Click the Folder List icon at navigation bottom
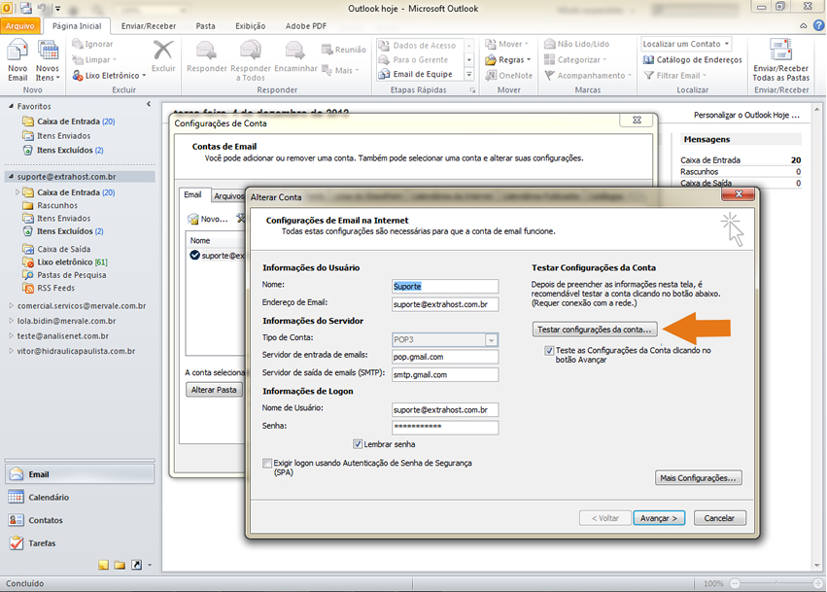 [x=120, y=565]
